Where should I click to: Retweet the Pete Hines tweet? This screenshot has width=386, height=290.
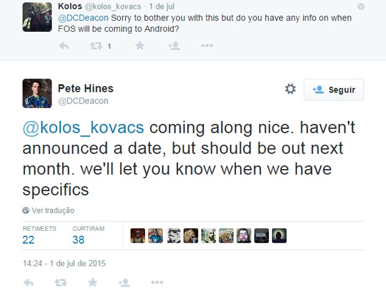pyautogui.click(x=60, y=283)
